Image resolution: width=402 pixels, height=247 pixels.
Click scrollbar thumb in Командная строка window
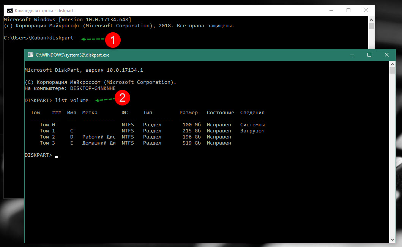[371, 26]
